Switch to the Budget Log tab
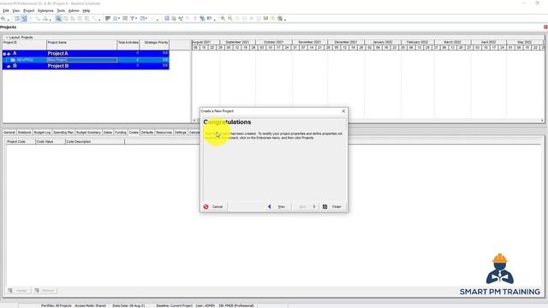The height and width of the screenshot is (308, 548). 42,133
